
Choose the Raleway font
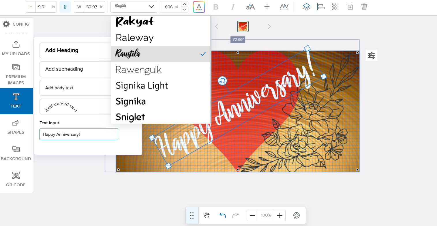160,38
